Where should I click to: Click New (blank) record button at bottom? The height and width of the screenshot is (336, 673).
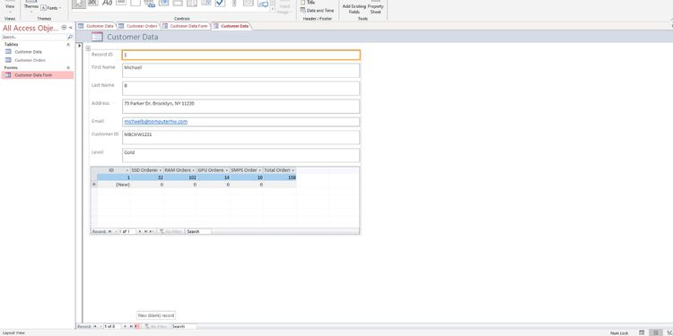(136, 326)
